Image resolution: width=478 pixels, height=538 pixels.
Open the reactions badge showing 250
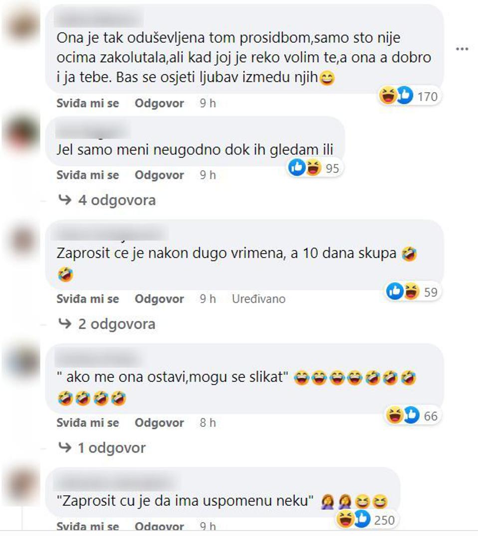[x=366, y=520]
